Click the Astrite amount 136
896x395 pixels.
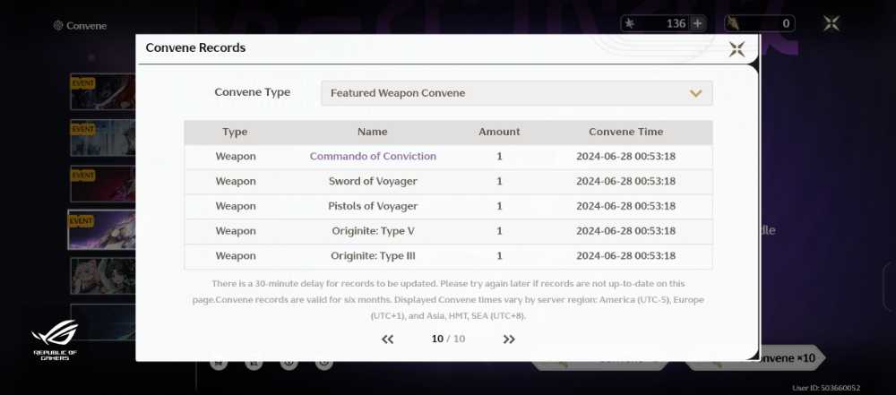pyautogui.click(x=676, y=23)
